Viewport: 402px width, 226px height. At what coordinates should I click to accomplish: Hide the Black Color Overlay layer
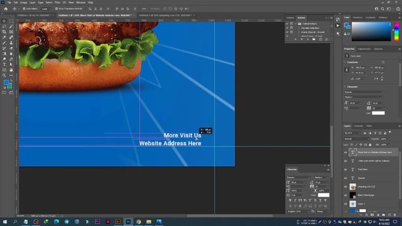coord(345,195)
